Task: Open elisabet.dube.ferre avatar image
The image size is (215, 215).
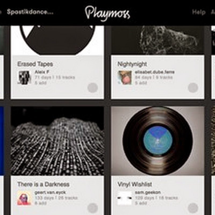Action: (x=125, y=77)
